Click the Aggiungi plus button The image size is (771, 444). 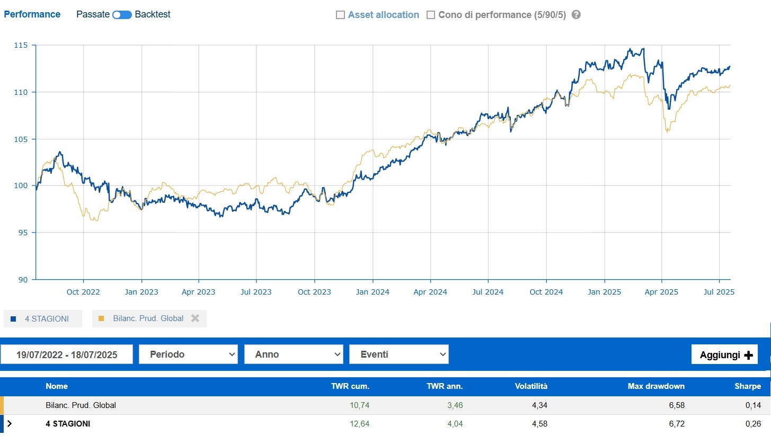tap(724, 354)
